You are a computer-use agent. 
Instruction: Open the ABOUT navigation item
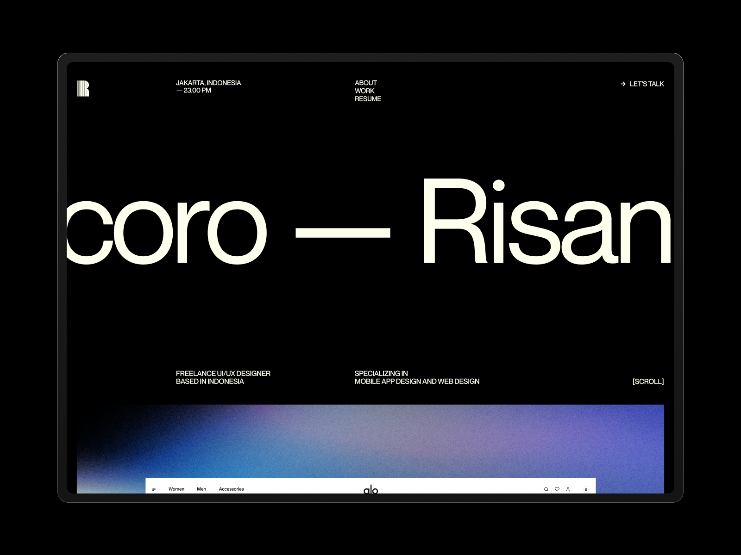click(365, 83)
